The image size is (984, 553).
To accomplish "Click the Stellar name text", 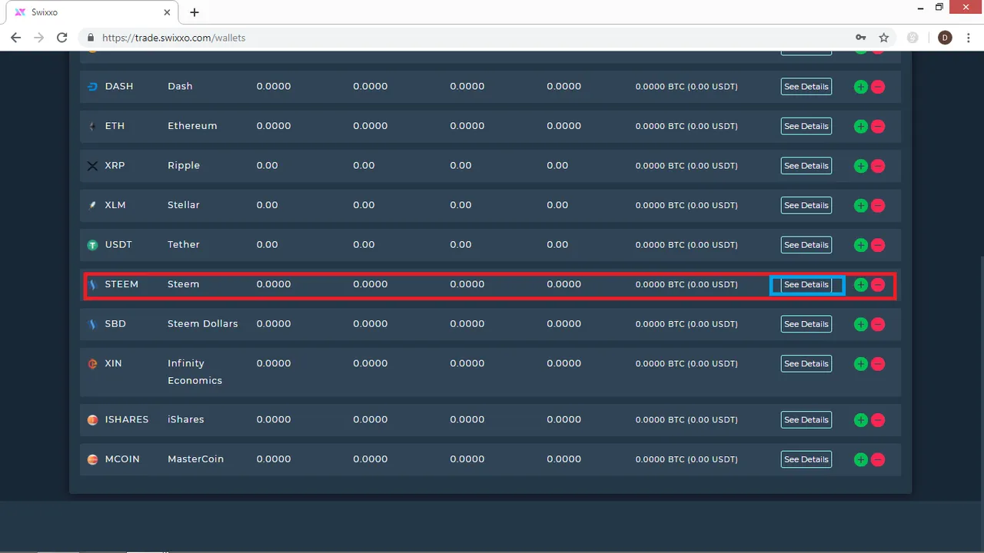I will [x=184, y=204].
